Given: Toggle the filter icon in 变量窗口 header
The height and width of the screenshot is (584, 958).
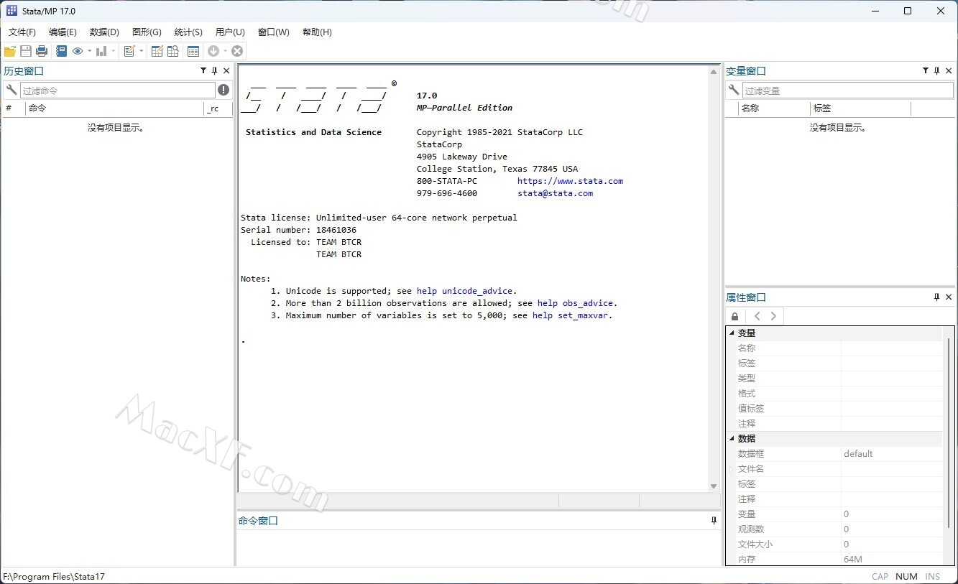Looking at the screenshot, I should (x=926, y=71).
